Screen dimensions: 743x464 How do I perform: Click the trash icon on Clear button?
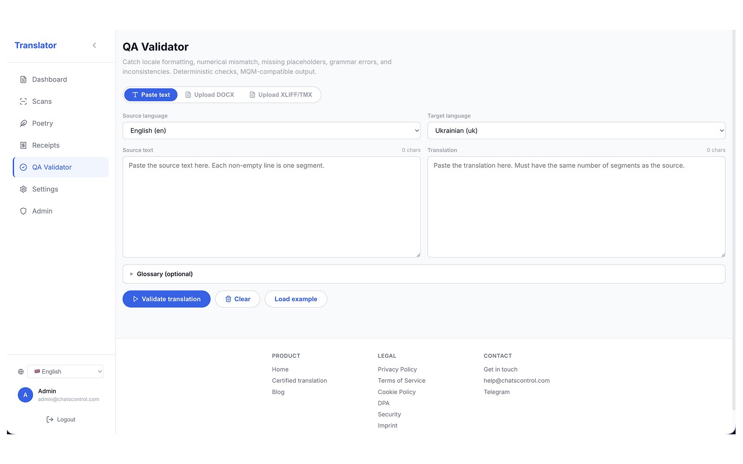coord(228,299)
